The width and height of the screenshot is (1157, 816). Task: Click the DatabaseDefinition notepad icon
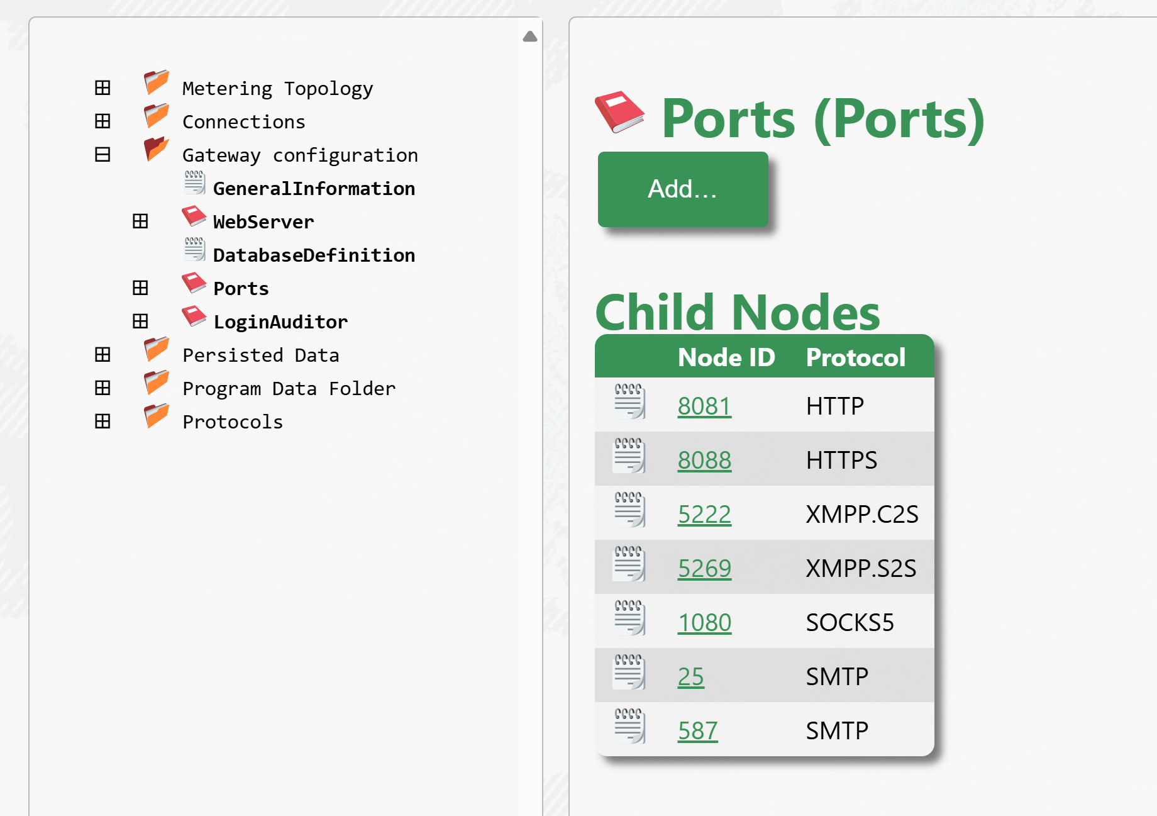[x=194, y=249]
